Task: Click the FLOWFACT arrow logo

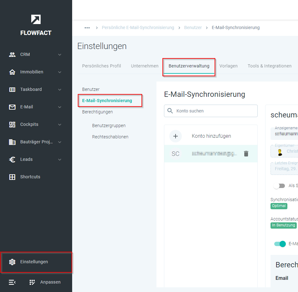Action: pyautogui.click(x=36, y=19)
